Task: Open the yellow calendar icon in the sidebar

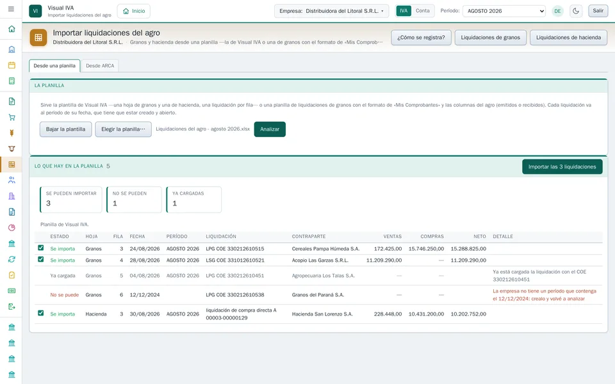Action: pos(12,65)
